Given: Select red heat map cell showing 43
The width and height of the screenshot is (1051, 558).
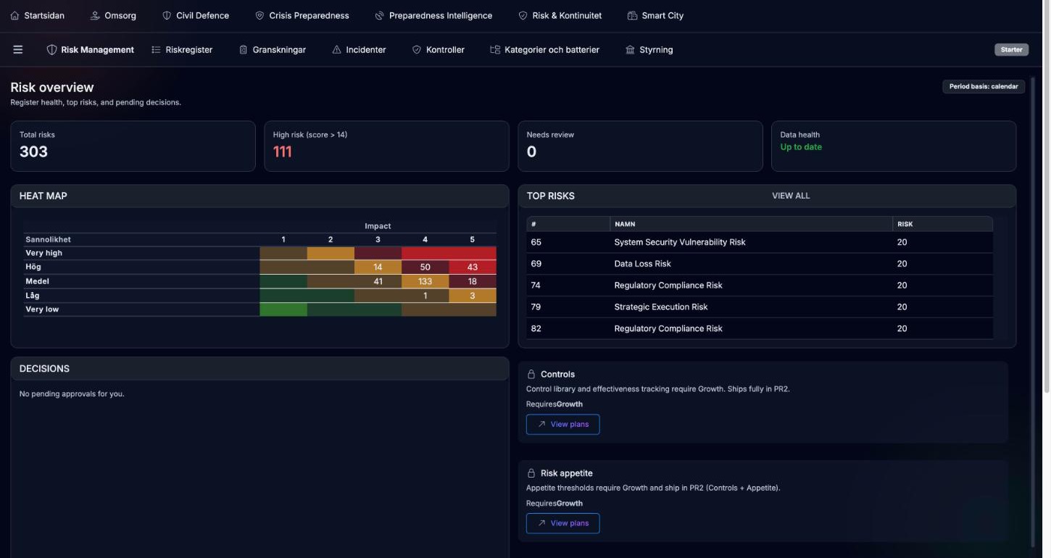Looking at the screenshot, I should tap(473, 267).
